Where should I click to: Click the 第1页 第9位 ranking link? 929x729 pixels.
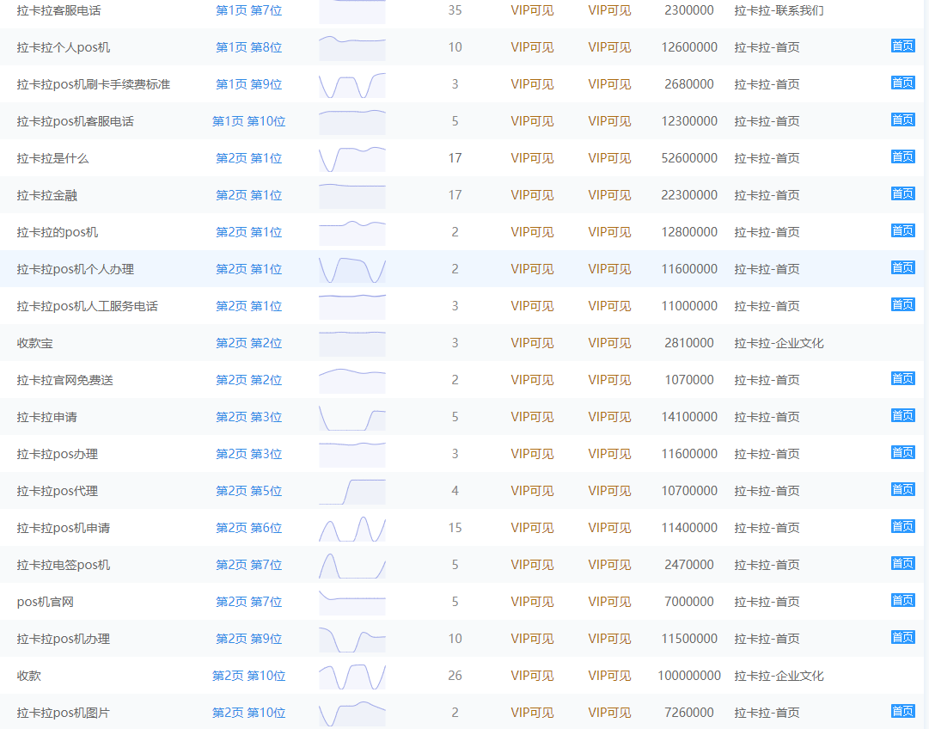pos(249,84)
